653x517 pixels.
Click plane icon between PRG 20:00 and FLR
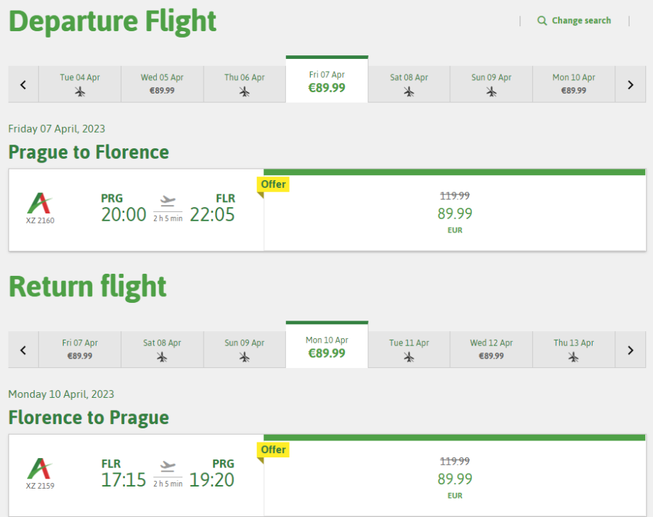(168, 201)
